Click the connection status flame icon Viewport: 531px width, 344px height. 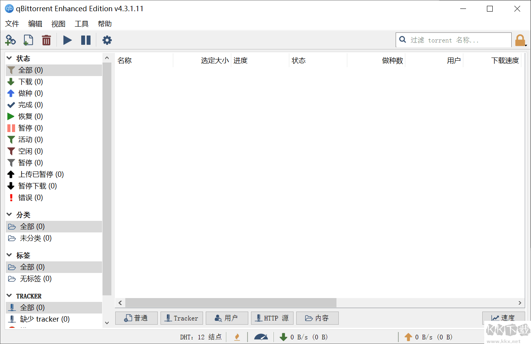coord(237,337)
